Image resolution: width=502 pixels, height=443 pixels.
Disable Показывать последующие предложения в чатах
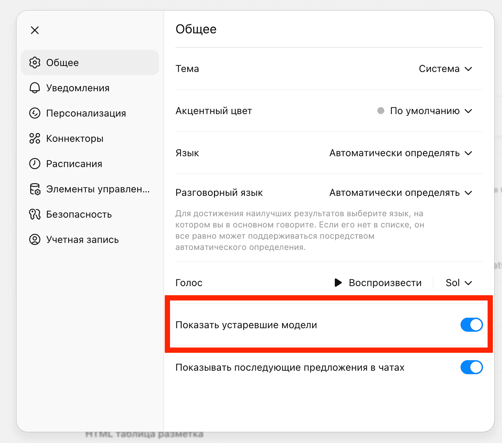[x=471, y=367]
